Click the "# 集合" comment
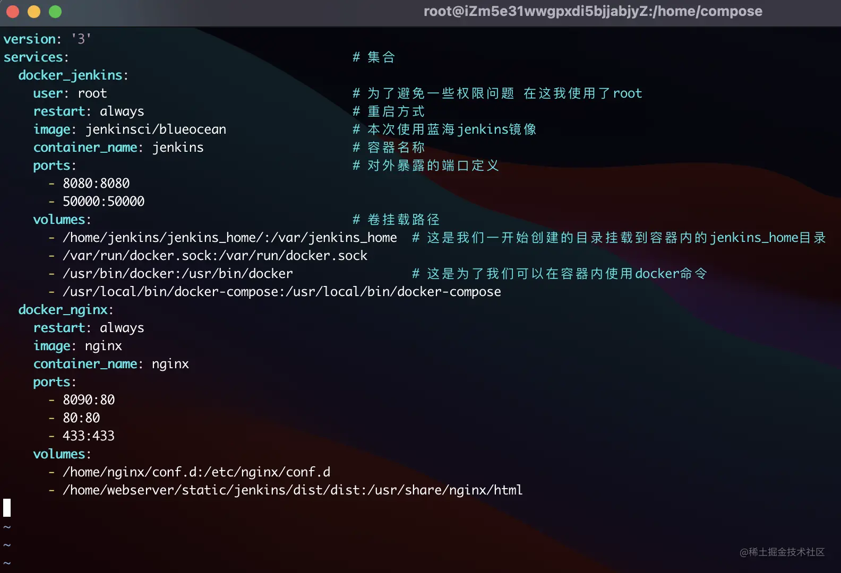 (374, 57)
